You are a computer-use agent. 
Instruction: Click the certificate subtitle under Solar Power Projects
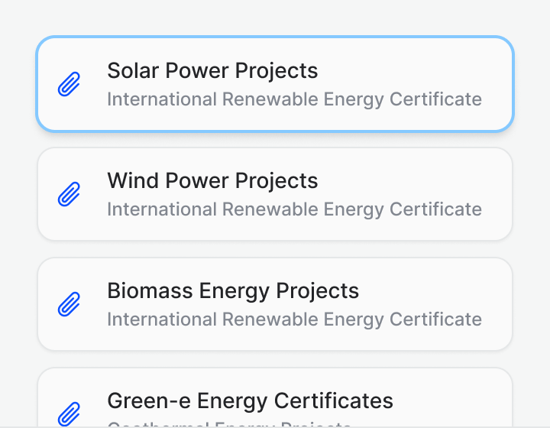pyautogui.click(x=294, y=99)
